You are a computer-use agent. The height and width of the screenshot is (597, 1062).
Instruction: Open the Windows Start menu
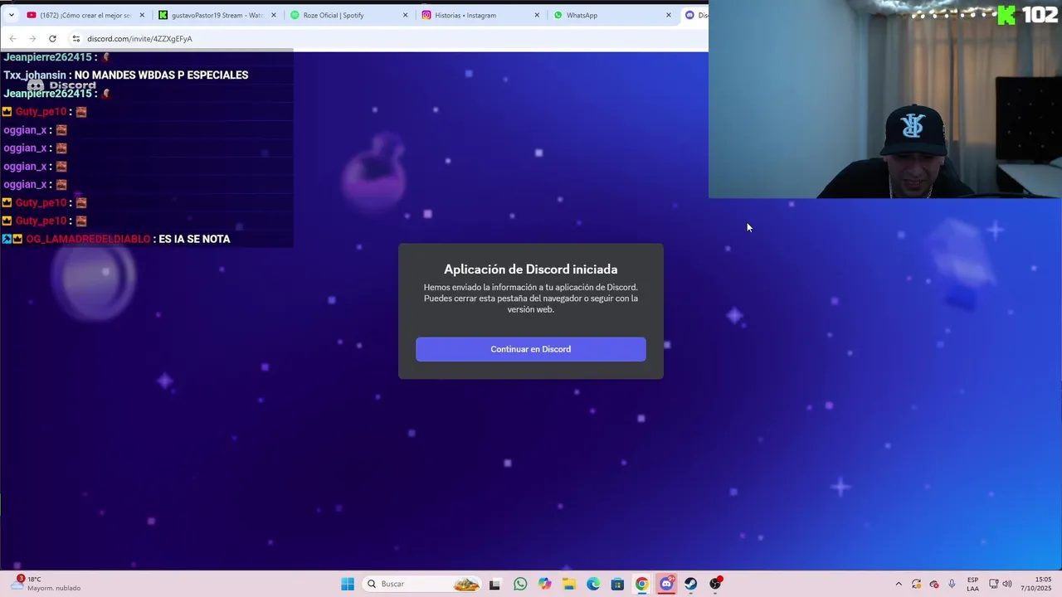point(348,584)
